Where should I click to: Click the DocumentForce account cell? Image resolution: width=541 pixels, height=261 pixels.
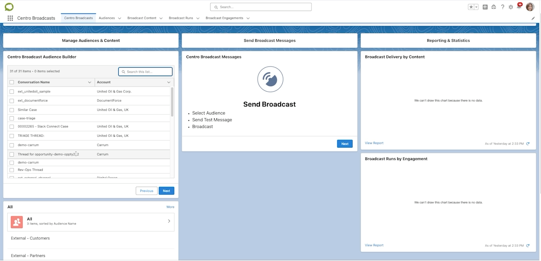[x=109, y=101]
